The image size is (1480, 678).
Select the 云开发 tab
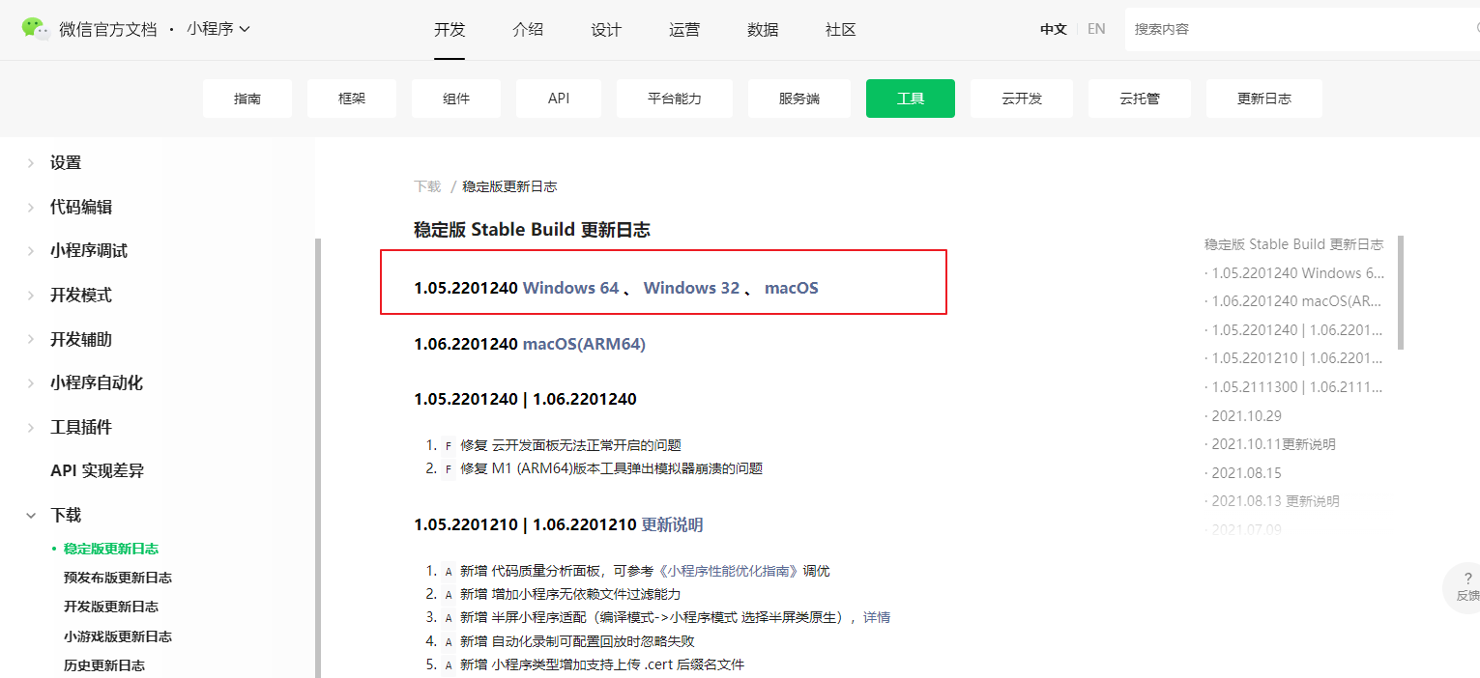coord(1022,99)
